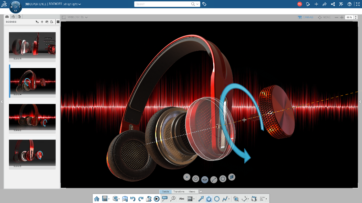
Task: Click the Search input field
Action: (163, 4)
